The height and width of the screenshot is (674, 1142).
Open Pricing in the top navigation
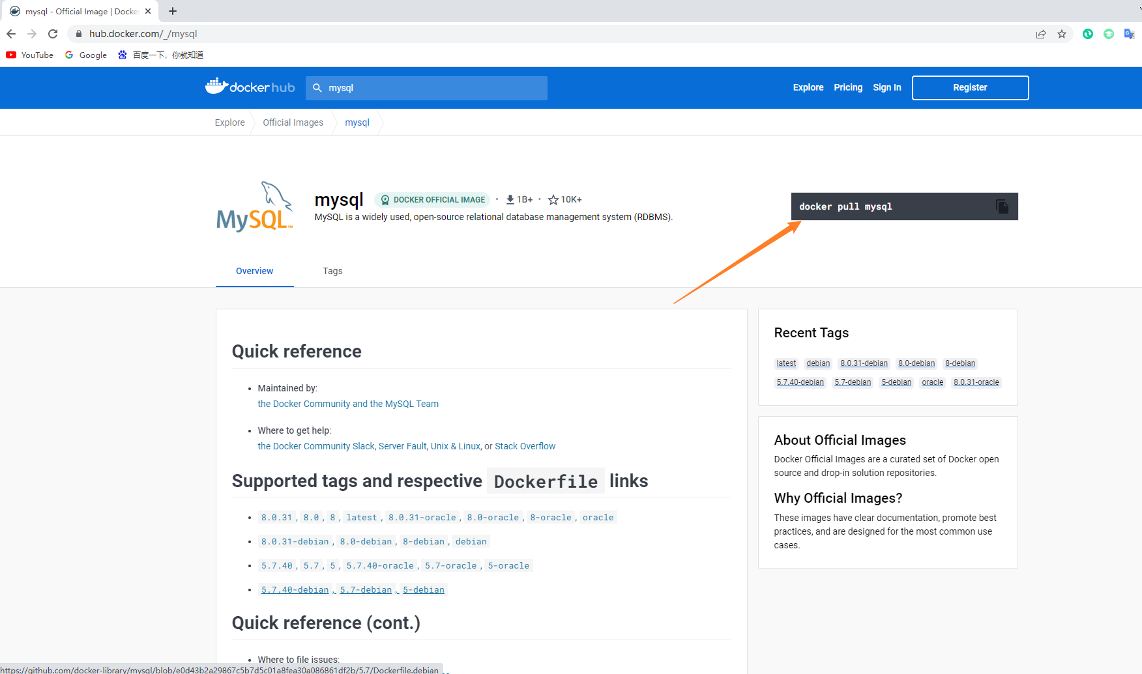click(848, 87)
